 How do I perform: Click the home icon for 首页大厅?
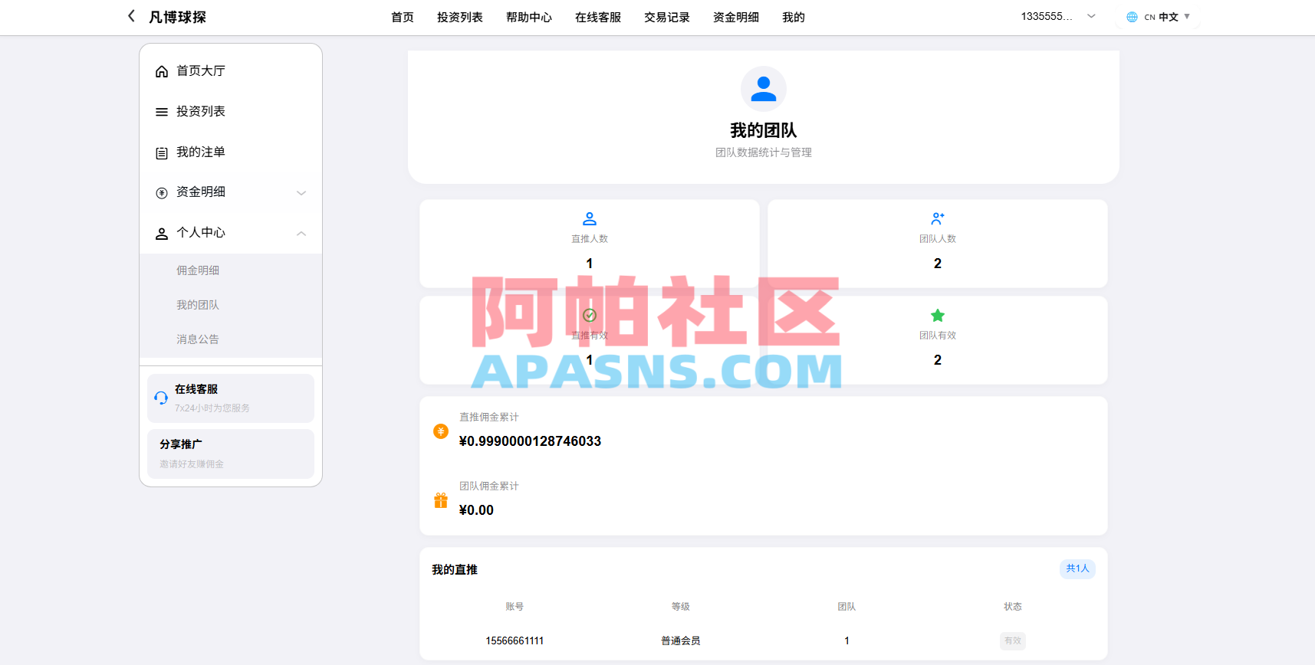[x=162, y=71]
